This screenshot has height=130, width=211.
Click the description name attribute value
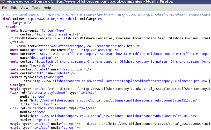41,58
